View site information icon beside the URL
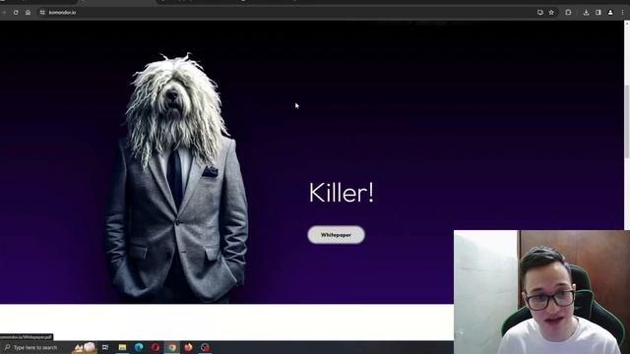 (42, 13)
